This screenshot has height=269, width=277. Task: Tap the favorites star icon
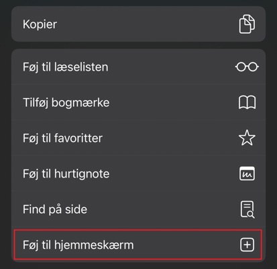click(x=247, y=138)
